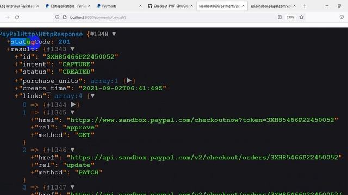Click the update rel value

click(78, 165)
